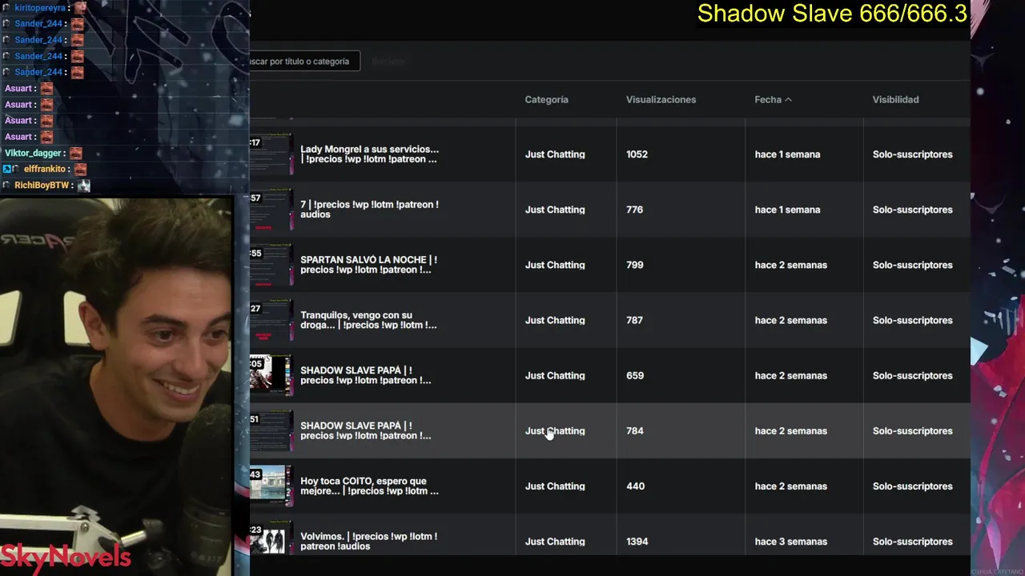Open thumbnail of 'Lady Mongrel a sus servicios' video
Screen dimensions: 1025x576
(271, 154)
